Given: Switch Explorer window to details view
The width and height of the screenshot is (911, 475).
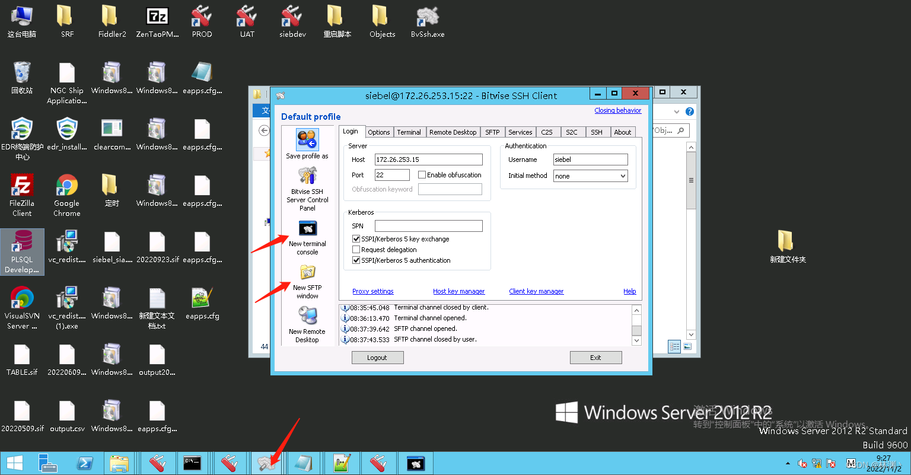Looking at the screenshot, I should tap(674, 347).
